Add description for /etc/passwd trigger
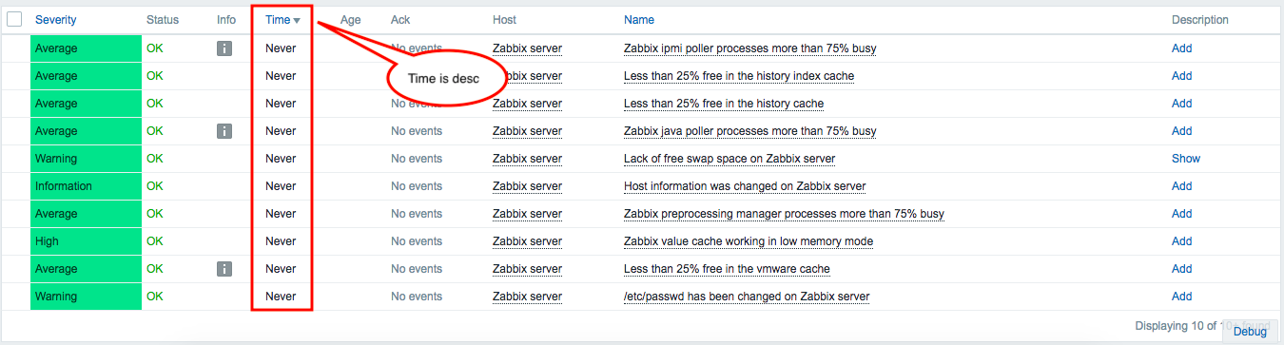This screenshot has height=345, width=1284. click(x=1181, y=297)
